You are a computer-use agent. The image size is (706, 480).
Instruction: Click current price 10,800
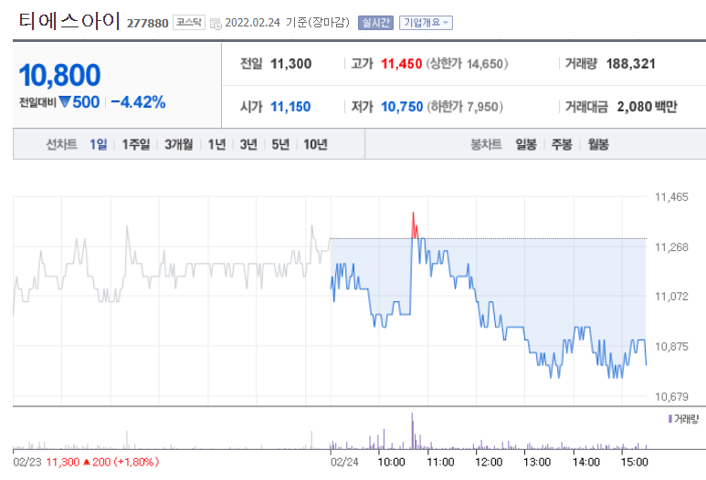(x=60, y=75)
